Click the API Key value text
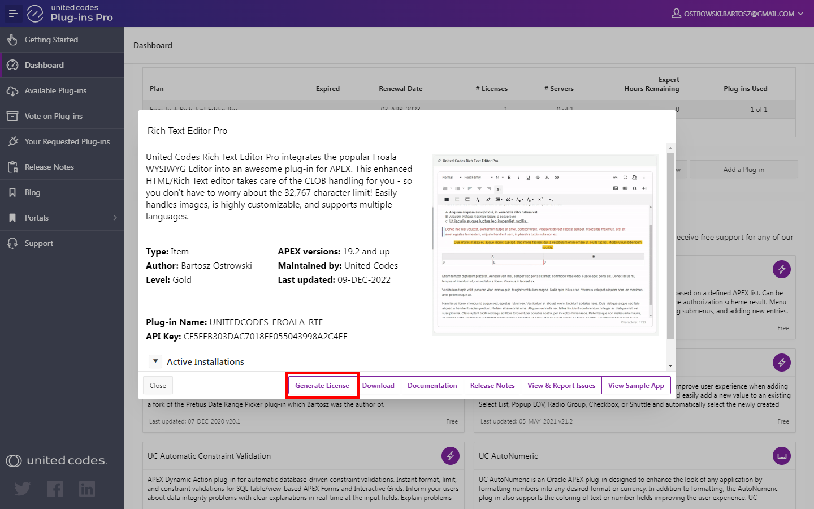The height and width of the screenshot is (509, 814). (x=266, y=337)
